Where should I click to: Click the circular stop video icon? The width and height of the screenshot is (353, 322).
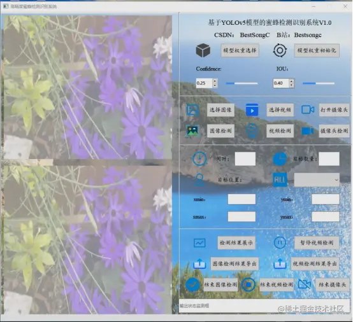click(x=249, y=284)
